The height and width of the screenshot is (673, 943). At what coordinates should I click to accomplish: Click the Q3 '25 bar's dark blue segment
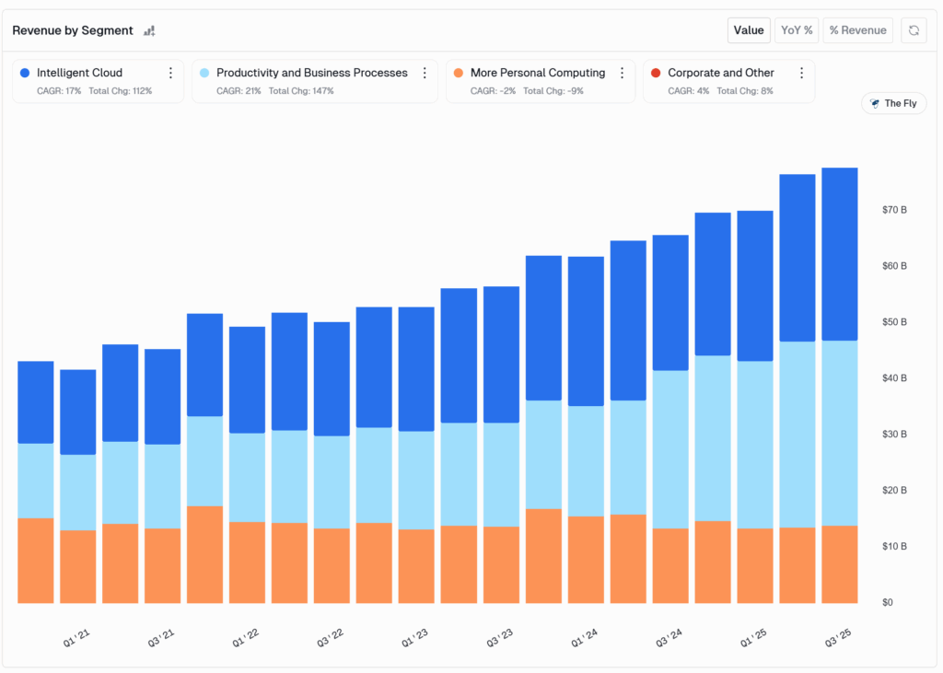[839, 253]
